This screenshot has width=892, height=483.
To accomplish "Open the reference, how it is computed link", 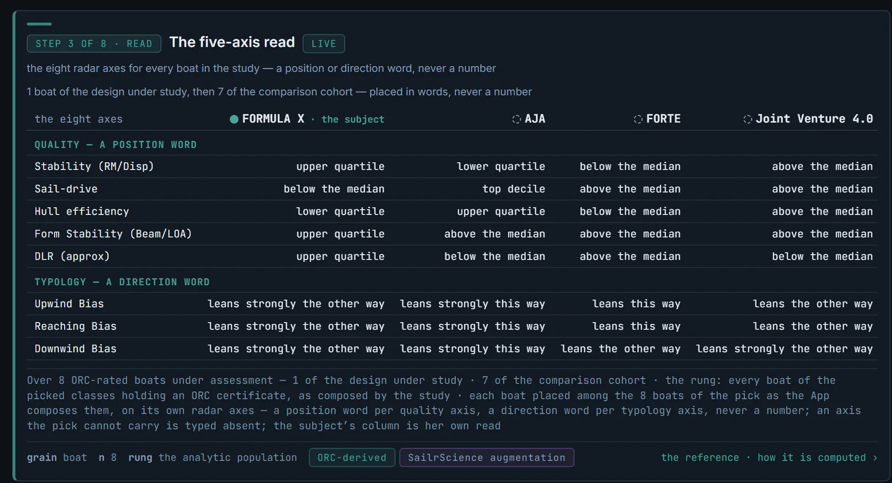I will (769, 457).
